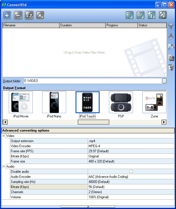Click the Remove file minus button
The width and height of the screenshot is (176, 209).
point(18,15)
